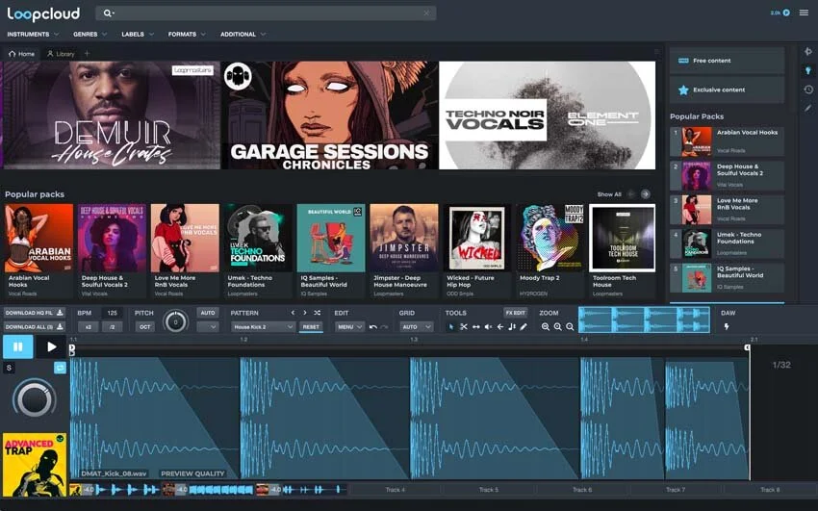Open the House Kick 2 pattern dropdown
Viewport: 818px width, 511px height.
point(264,327)
